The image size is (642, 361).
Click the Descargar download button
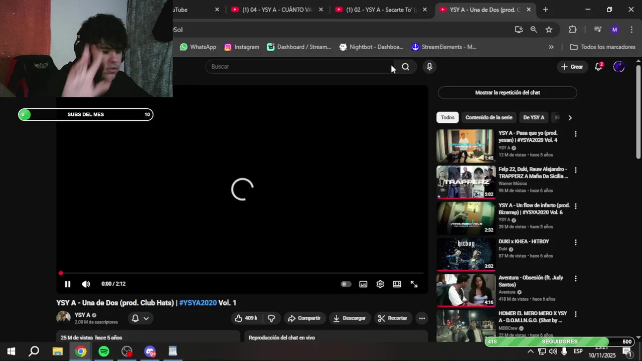click(x=349, y=318)
